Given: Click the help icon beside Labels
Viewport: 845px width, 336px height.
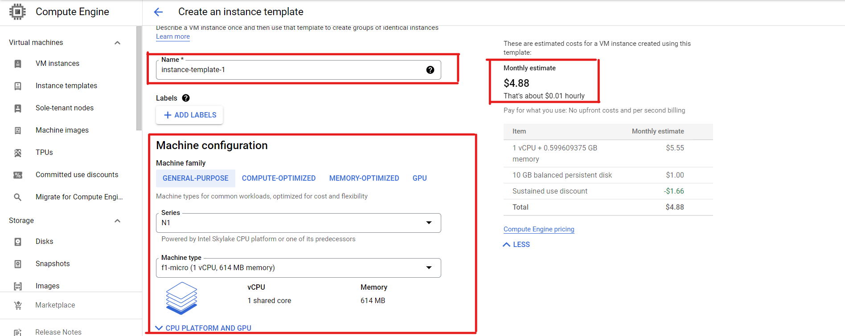Looking at the screenshot, I should click(186, 98).
